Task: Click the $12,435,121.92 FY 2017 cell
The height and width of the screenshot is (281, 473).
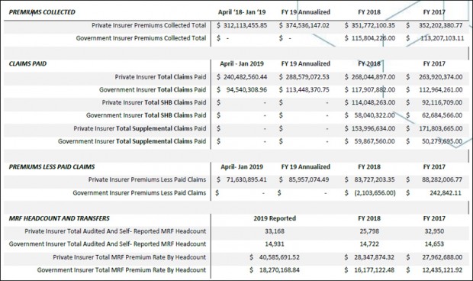Action: [x=434, y=270]
